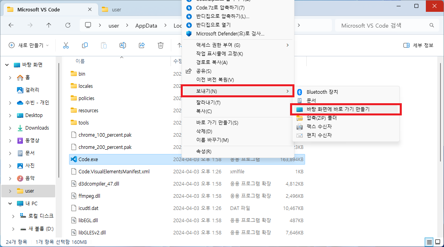
Task: Click the Copy icon in toolbar
Action: [85, 45]
